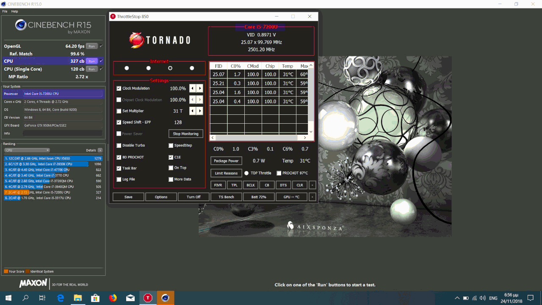The width and height of the screenshot is (542, 305).
Task: Select the i7-3930K ranking row
Action: click(53, 164)
